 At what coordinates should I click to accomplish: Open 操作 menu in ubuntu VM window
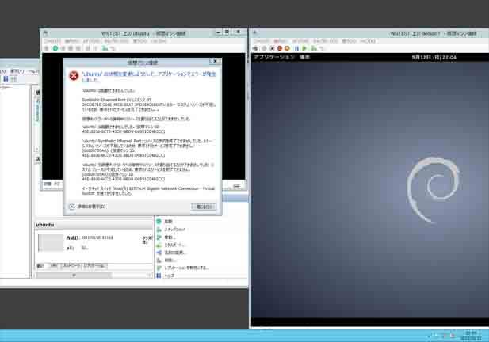71,41
